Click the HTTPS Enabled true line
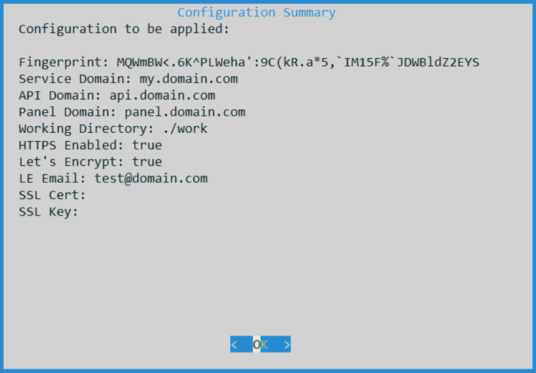The height and width of the screenshot is (373, 536). coord(90,145)
